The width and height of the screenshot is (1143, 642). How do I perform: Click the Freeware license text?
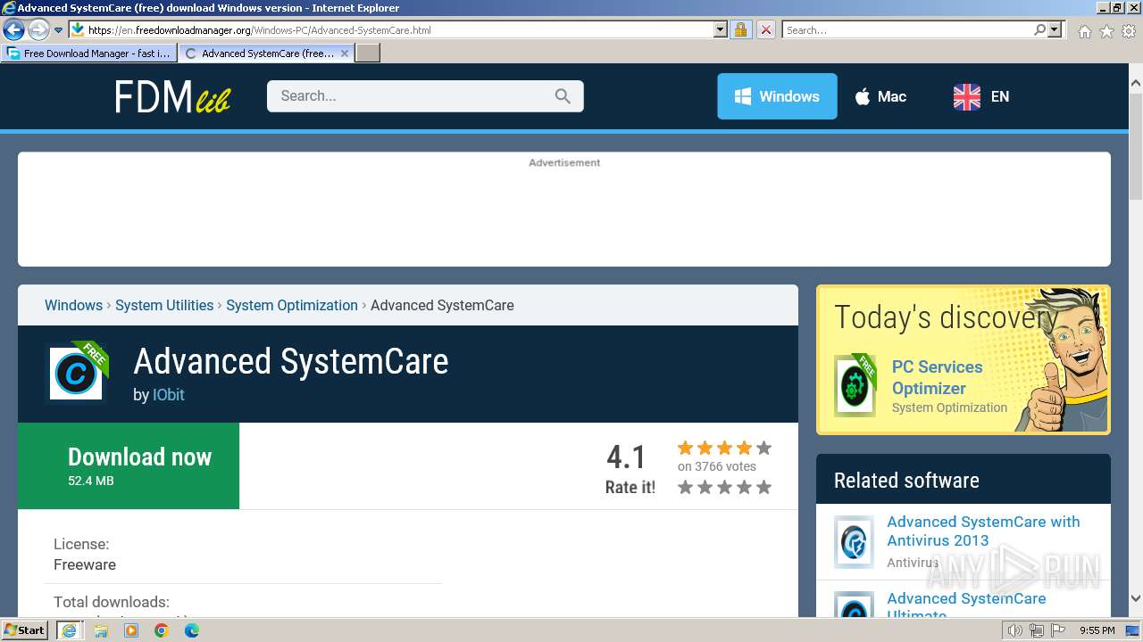[x=85, y=564]
